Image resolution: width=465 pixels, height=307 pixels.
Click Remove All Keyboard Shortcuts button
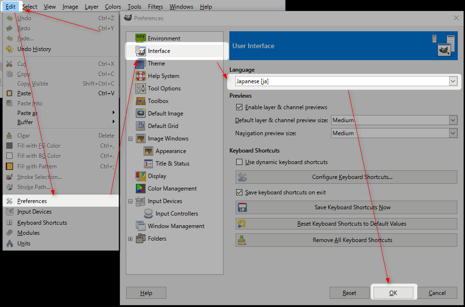(x=346, y=240)
